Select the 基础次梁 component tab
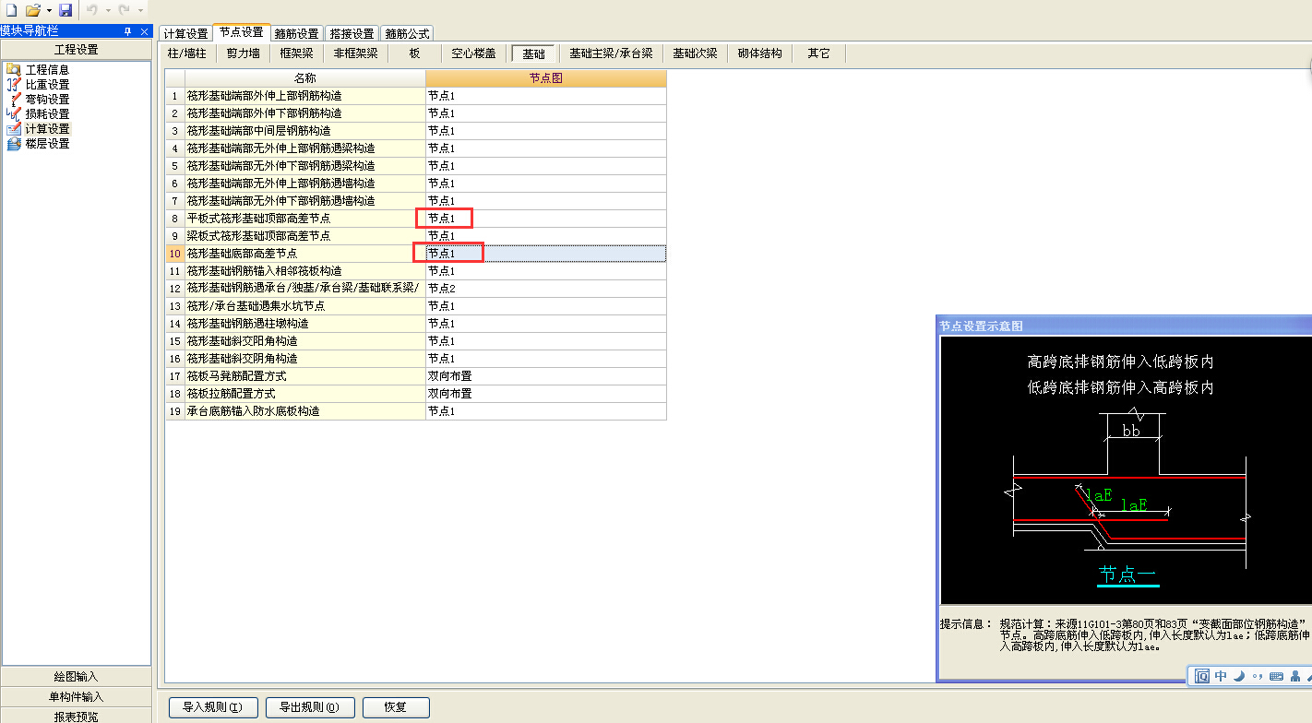1312x723 pixels. pyautogui.click(x=695, y=53)
